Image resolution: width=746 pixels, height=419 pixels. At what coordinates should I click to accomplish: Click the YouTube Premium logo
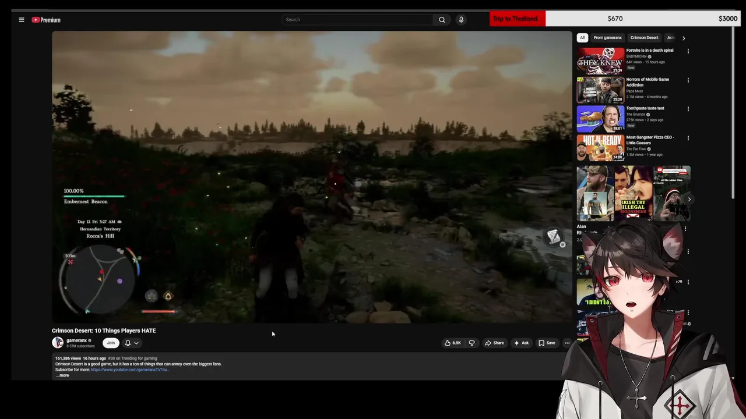[x=46, y=20]
